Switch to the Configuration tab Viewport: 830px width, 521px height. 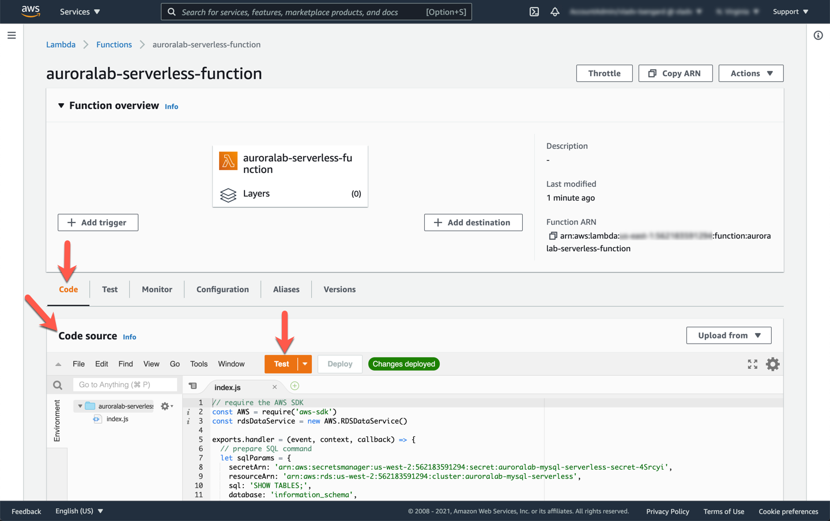[x=222, y=289]
